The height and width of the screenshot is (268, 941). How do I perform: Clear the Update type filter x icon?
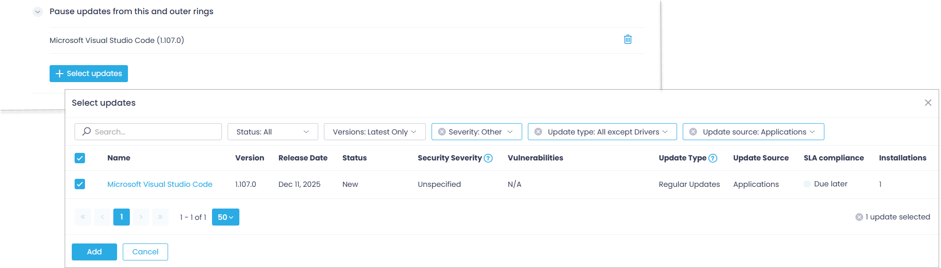pyautogui.click(x=538, y=132)
